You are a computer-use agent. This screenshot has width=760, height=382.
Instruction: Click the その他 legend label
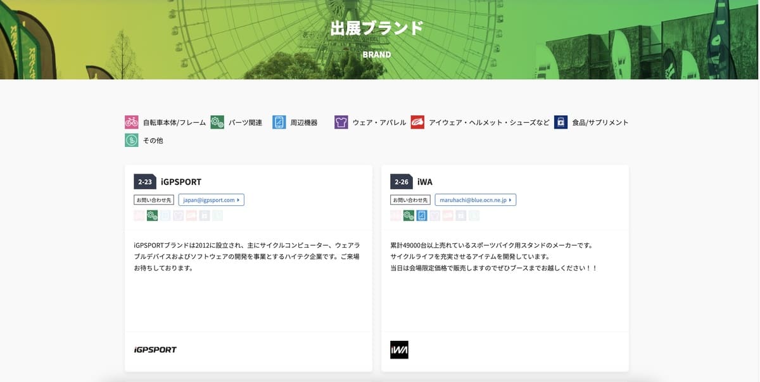153,140
